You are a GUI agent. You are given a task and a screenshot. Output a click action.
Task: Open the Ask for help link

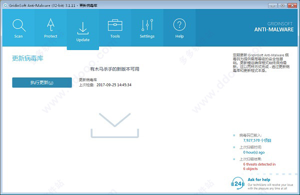259,179
